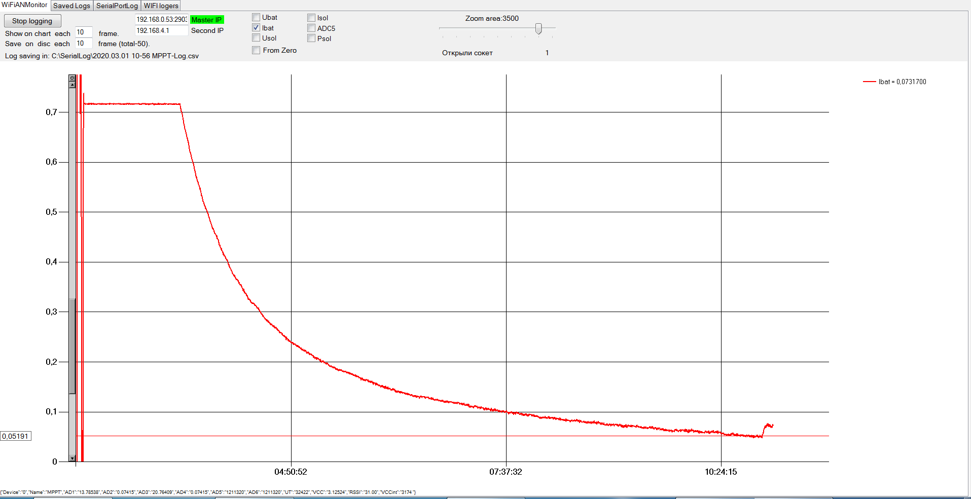
Task: Turn on the Psol checkbox
Action: (x=311, y=39)
